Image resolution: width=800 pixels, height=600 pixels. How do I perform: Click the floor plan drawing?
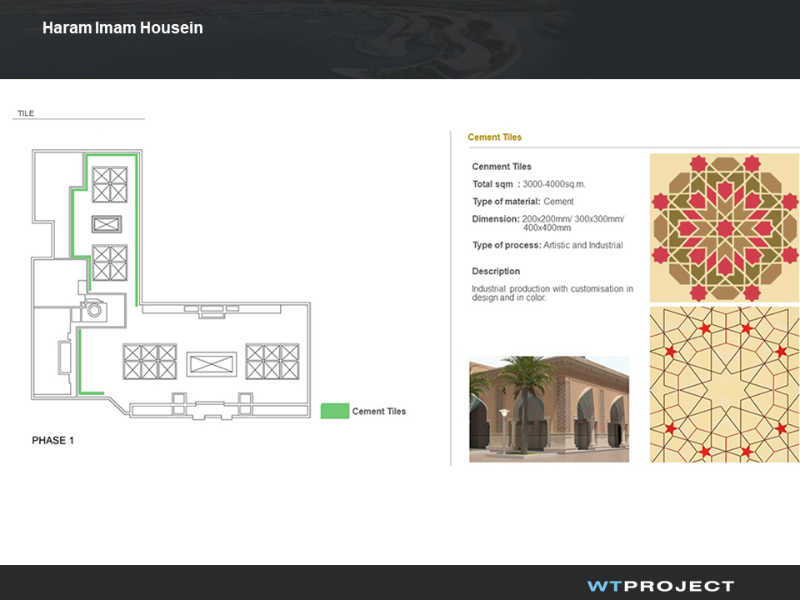(171, 284)
